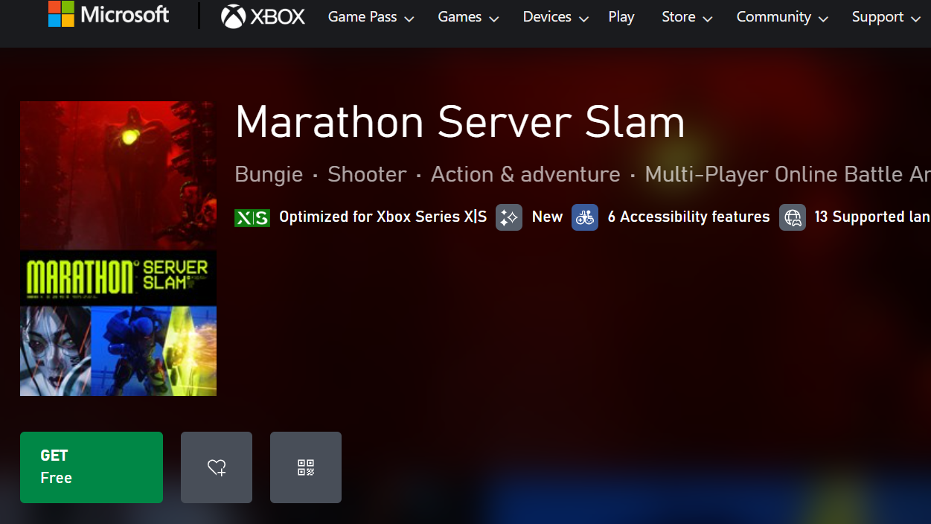
Task: Open the Store dropdown menu
Action: (687, 16)
